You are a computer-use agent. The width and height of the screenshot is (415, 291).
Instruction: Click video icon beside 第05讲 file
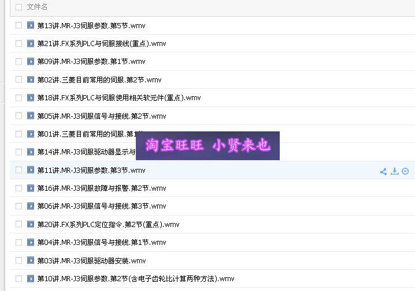(x=31, y=116)
